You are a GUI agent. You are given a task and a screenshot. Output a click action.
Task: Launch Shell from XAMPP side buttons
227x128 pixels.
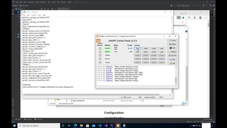(x=172, y=48)
